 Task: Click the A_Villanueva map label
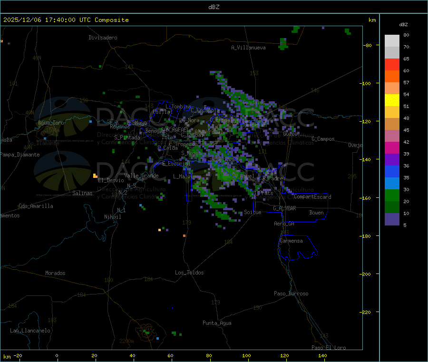248,48
